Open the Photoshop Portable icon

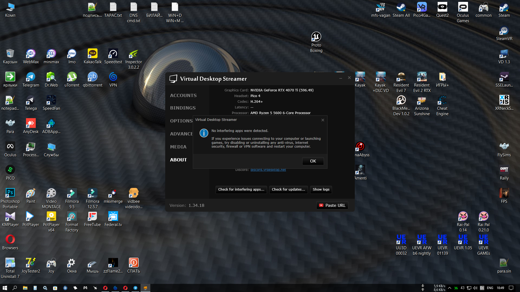click(x=10, y=199)
